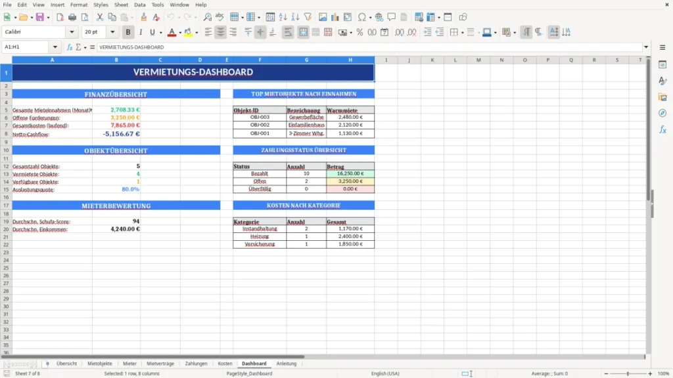Open Find and Replace icon
The width and height of the screenshot is (673, 378).
(x=207, y=17)
